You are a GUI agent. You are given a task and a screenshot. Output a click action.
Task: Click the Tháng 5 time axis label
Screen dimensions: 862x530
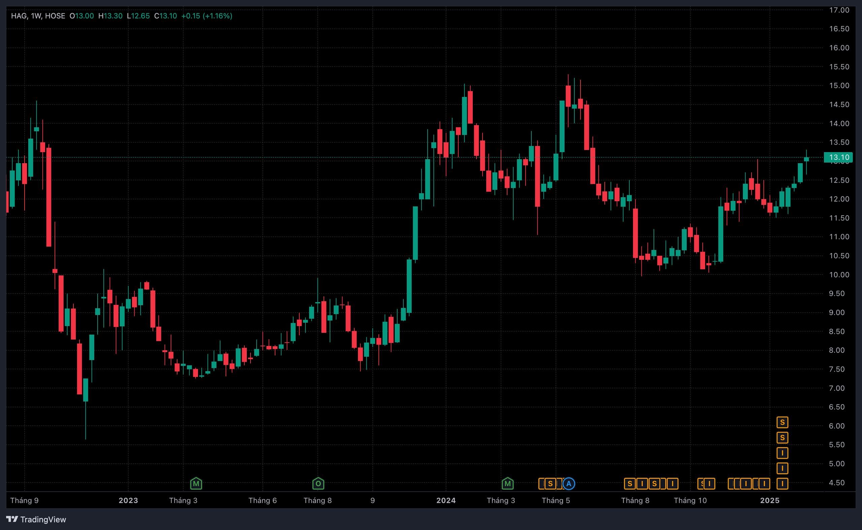pos(556,501)
